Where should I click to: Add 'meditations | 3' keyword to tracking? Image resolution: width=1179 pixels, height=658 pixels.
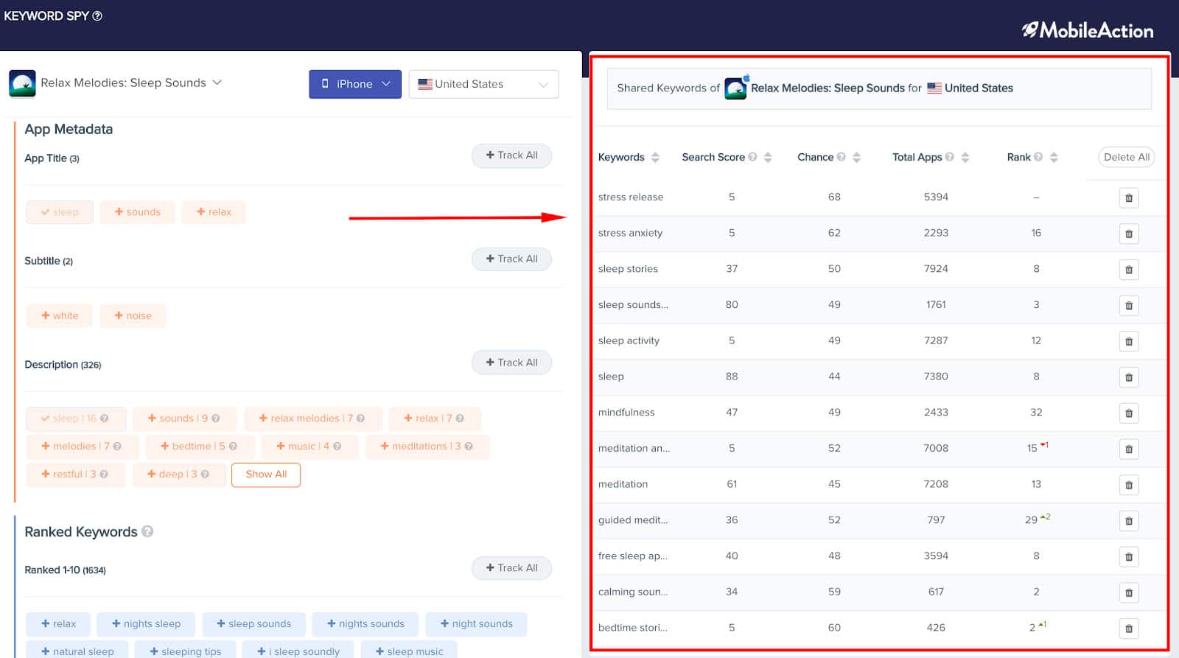pos(427,447)
